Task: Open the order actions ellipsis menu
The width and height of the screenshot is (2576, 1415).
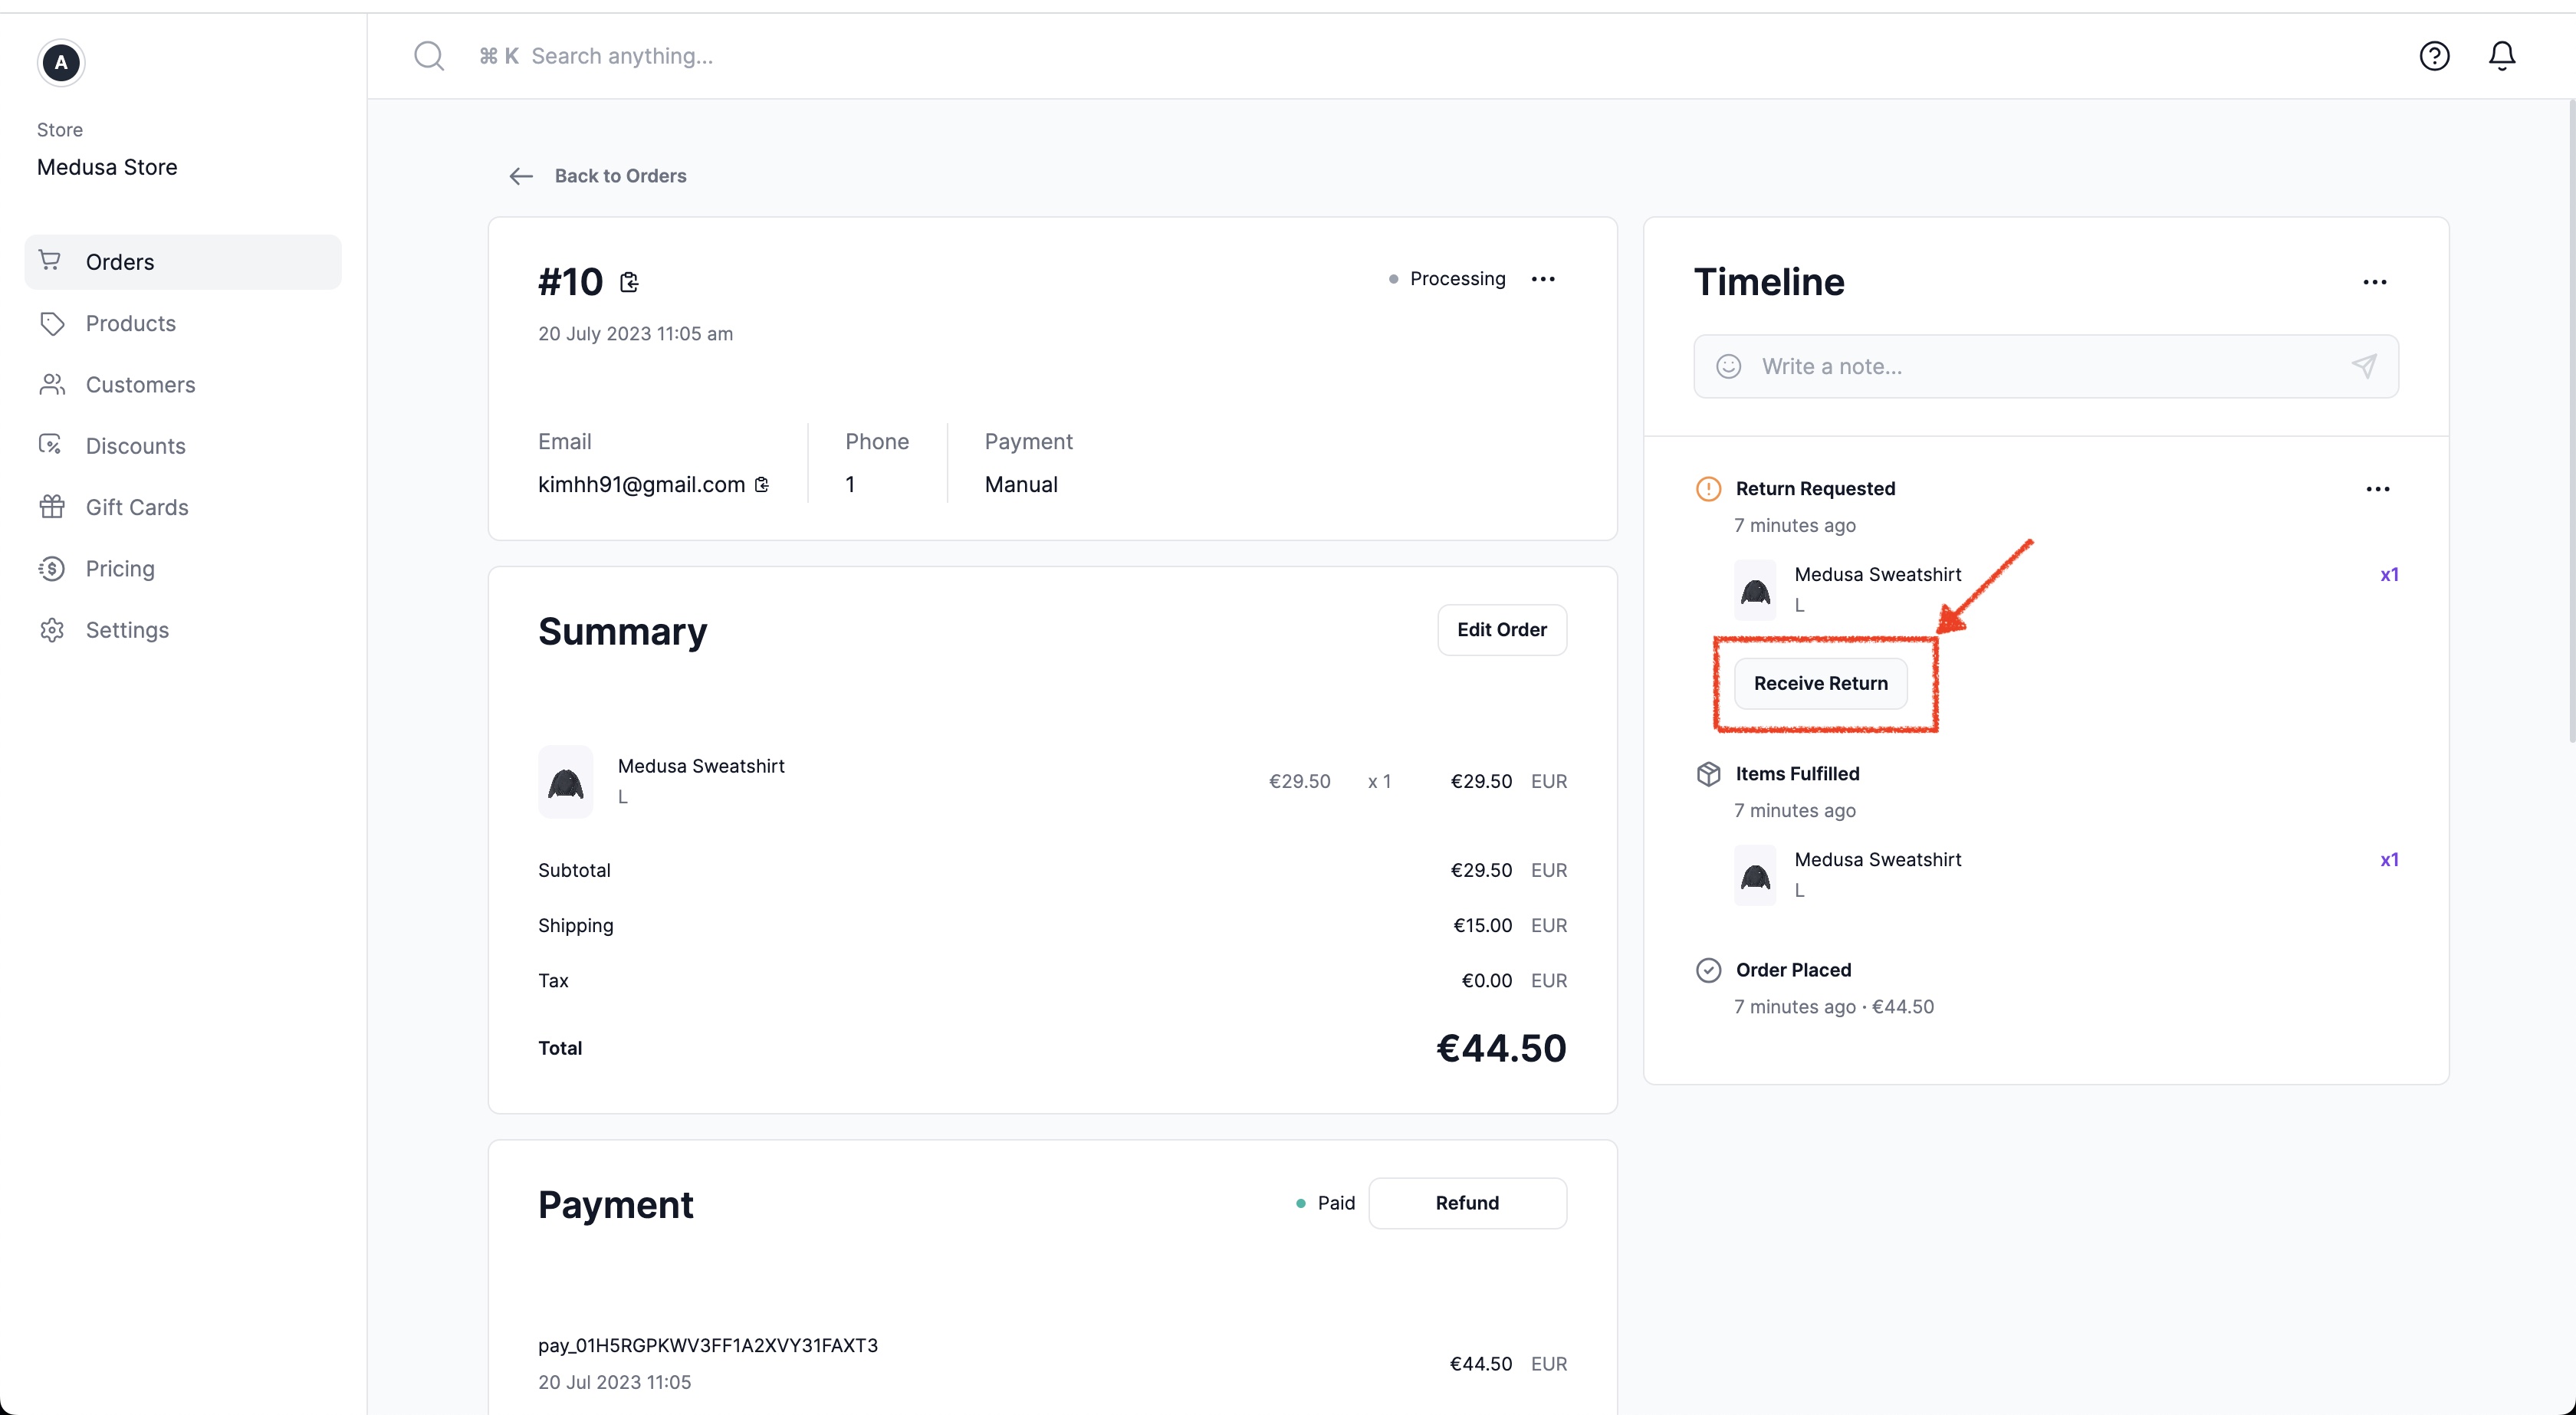Action: coord(1543,279)
